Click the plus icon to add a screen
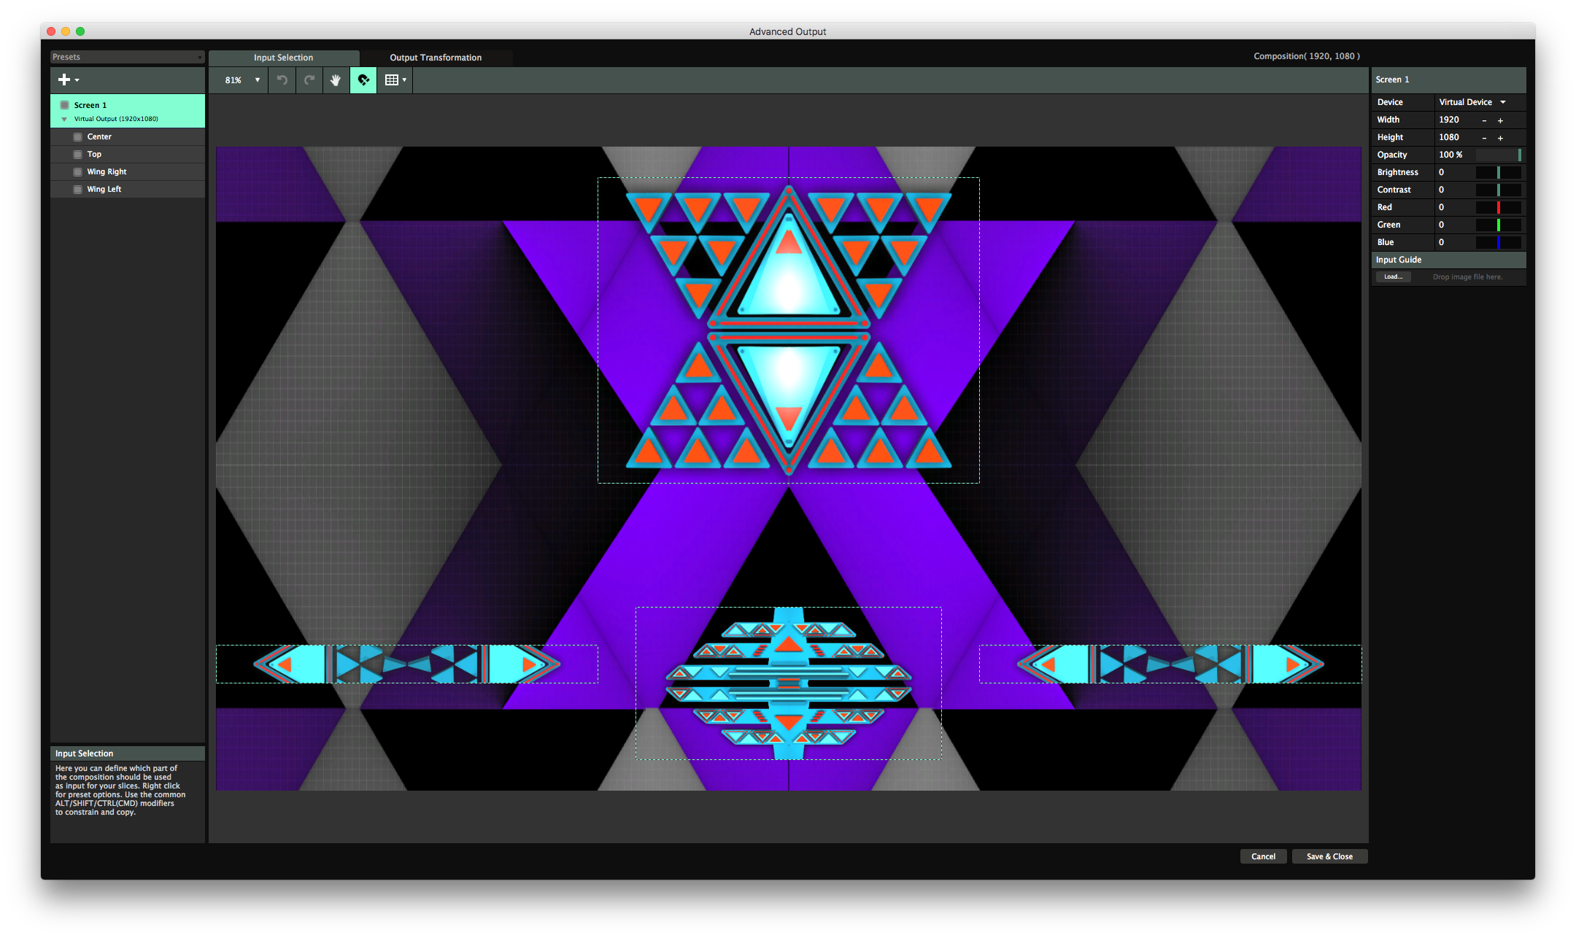This screenshot has width=1576, height=938. pyautogui.click(x=64, y=80)
